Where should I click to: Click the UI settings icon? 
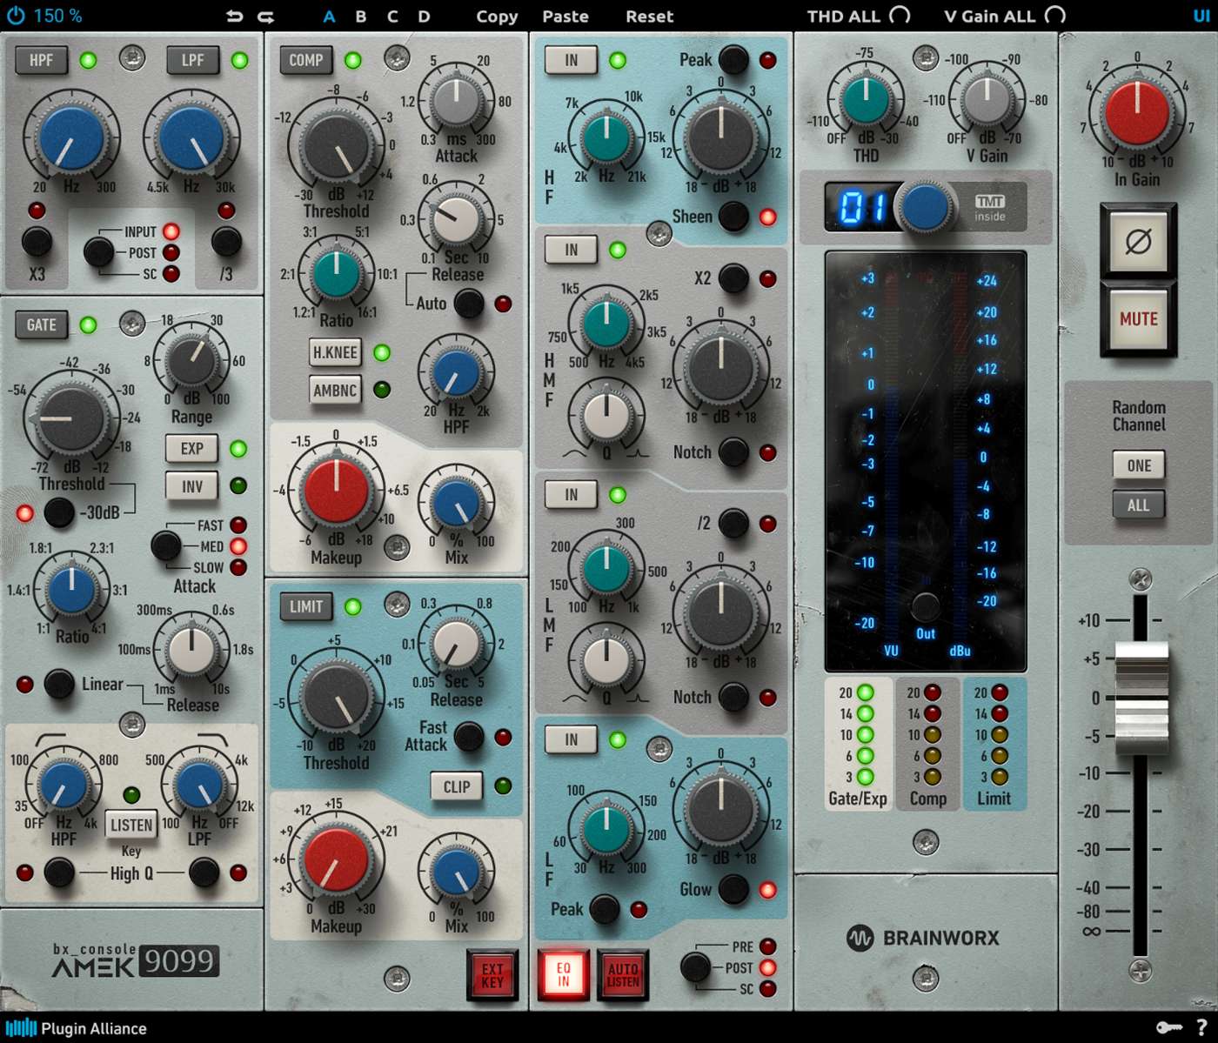[x=1201, y=16]
